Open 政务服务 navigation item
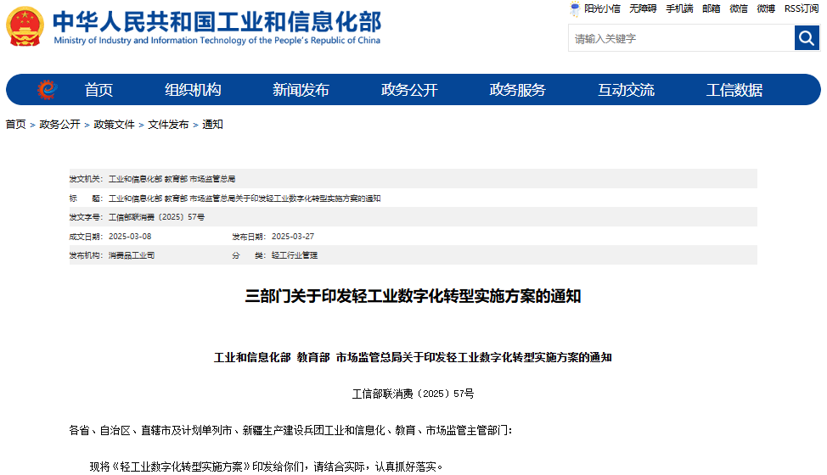Screen dimensions: 827x475 tap(517, 90)
